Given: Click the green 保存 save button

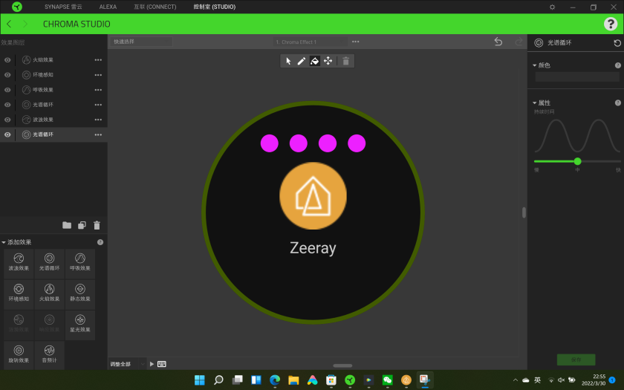Looking at the screenshot, I should (x=576, y=360).
